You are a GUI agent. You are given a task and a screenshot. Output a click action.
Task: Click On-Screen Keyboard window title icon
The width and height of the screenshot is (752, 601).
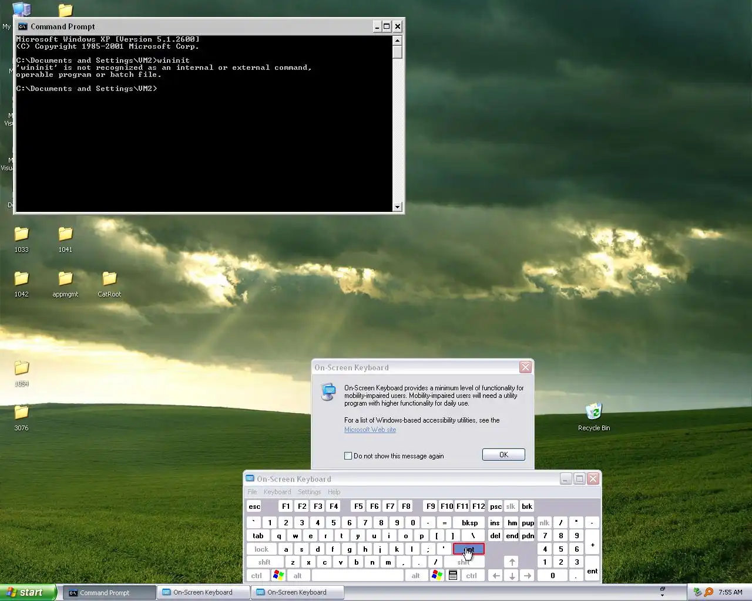click(x=250, y=479)
